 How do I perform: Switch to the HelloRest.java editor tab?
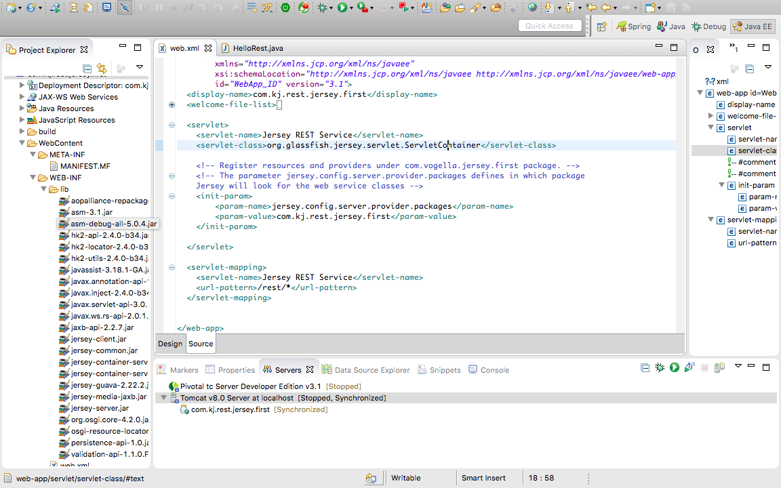257,48
